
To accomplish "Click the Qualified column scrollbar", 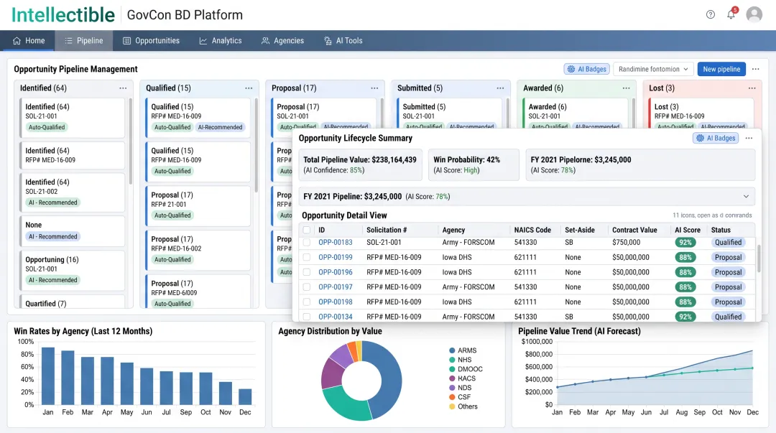I will pyautogui.click(x=257, y=145).
